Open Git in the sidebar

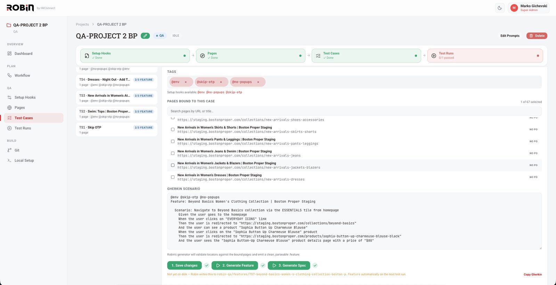pyautogui.click(x=34, y=150)
